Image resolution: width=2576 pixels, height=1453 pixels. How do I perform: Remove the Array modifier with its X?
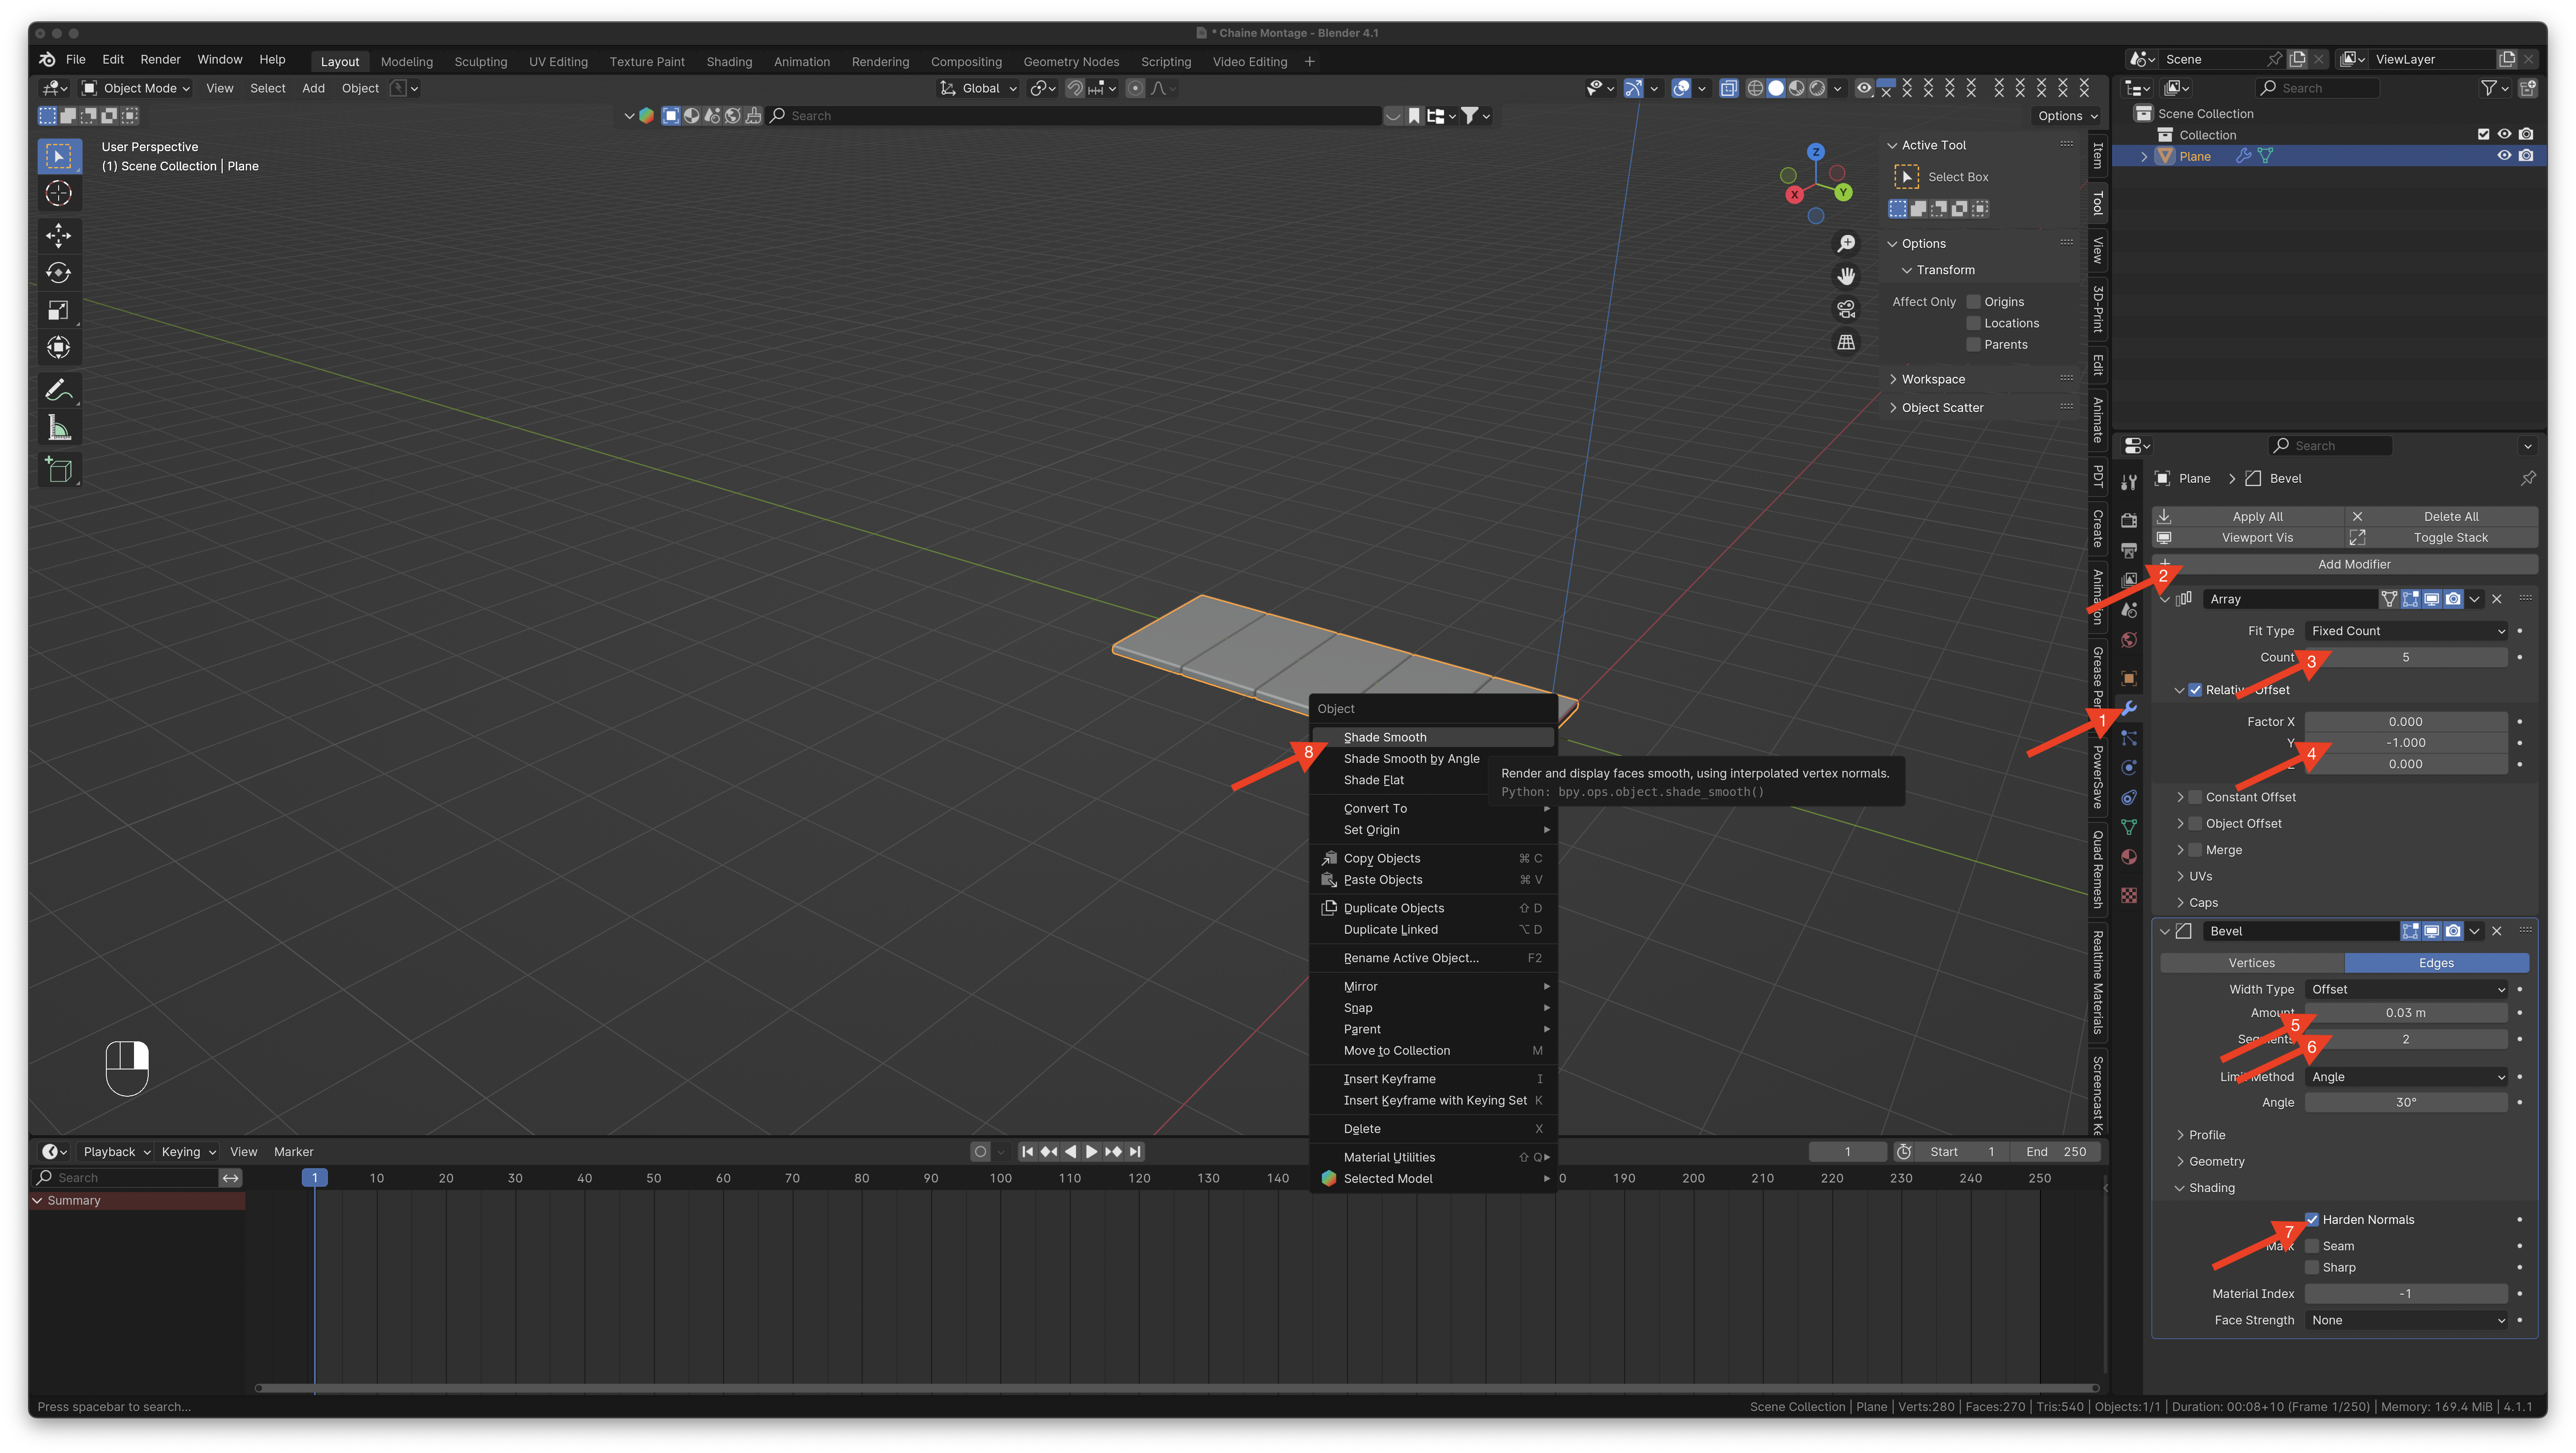pos(2497,599)
